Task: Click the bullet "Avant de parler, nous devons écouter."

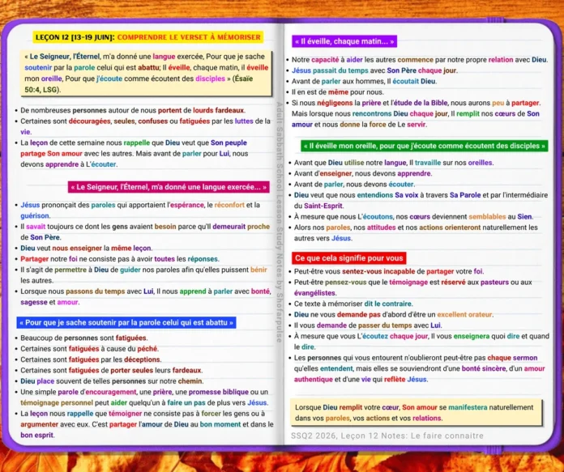Action: (x=354, y=184)
